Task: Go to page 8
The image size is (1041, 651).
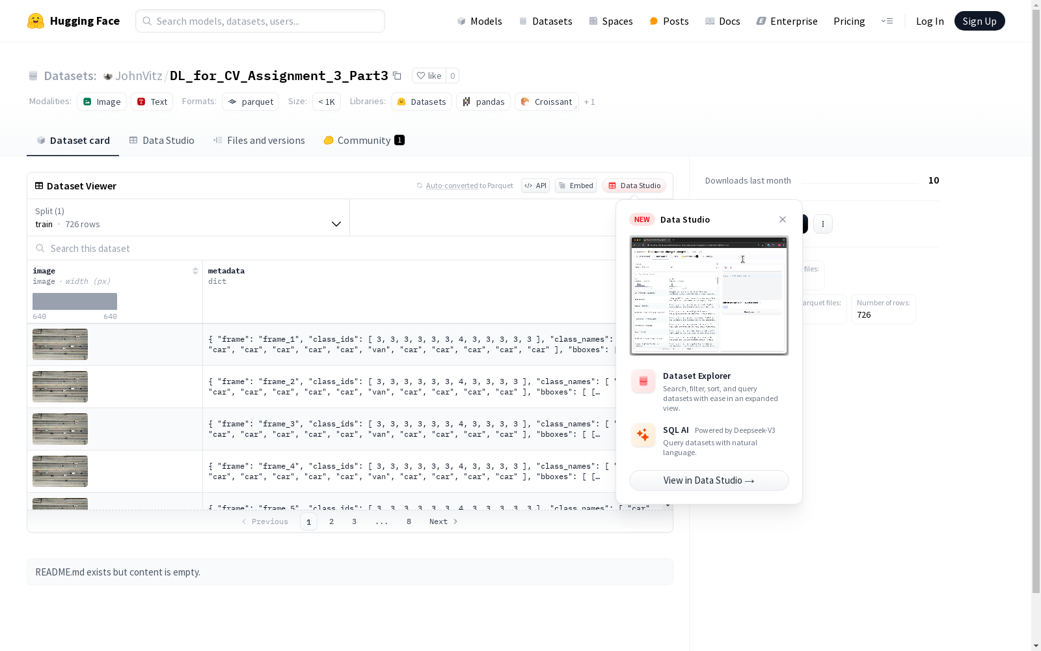Action: coord(409,521)
